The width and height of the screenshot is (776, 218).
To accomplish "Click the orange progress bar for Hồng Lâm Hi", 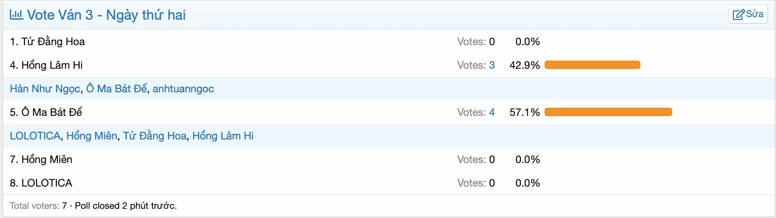I will (591, 65).
